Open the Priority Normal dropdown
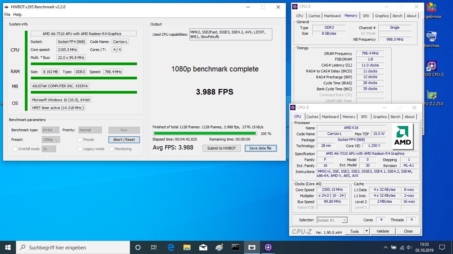453x254 pixels. pyautogui.click(x=90, y=130)
